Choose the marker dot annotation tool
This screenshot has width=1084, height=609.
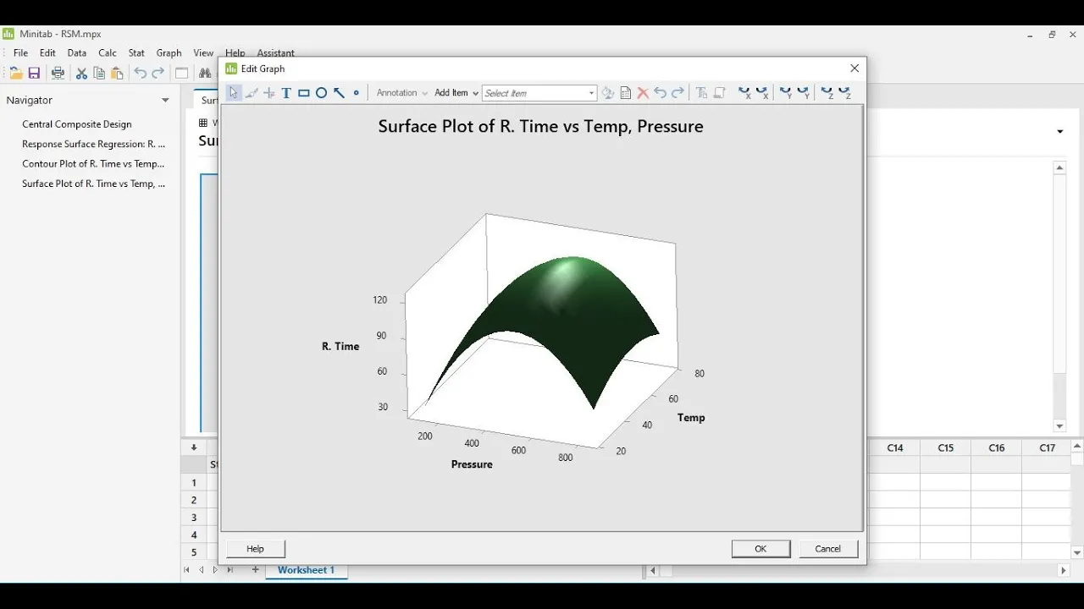(357, 93)
